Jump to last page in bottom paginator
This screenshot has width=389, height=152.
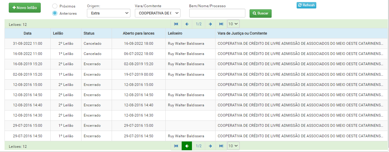[x=221, y=146]
